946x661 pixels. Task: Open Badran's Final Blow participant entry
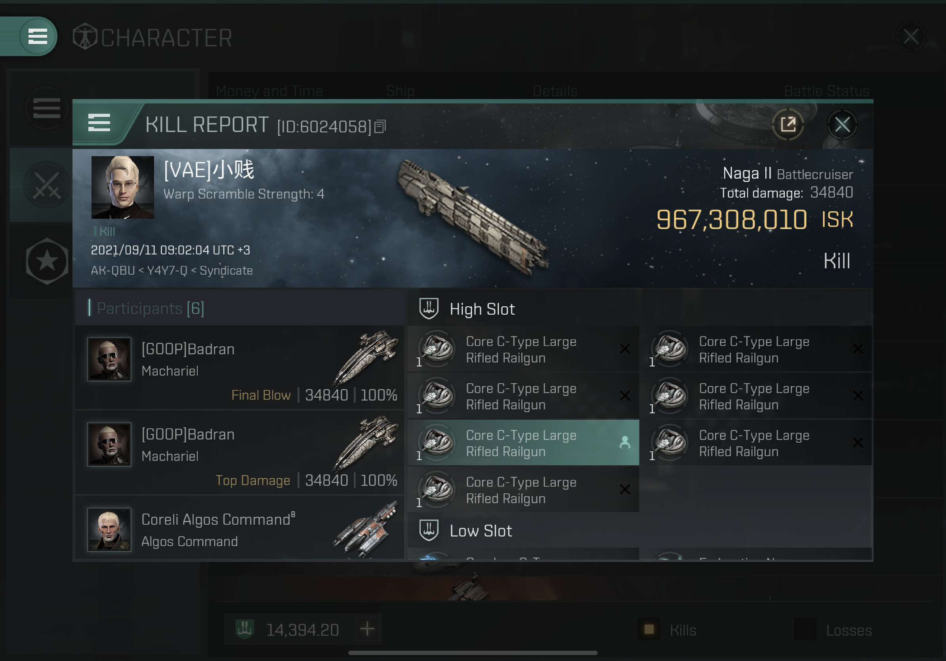pos(239,368)
